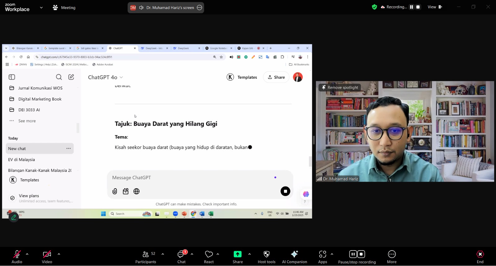Toggle web search globe icon

[136, 191]
